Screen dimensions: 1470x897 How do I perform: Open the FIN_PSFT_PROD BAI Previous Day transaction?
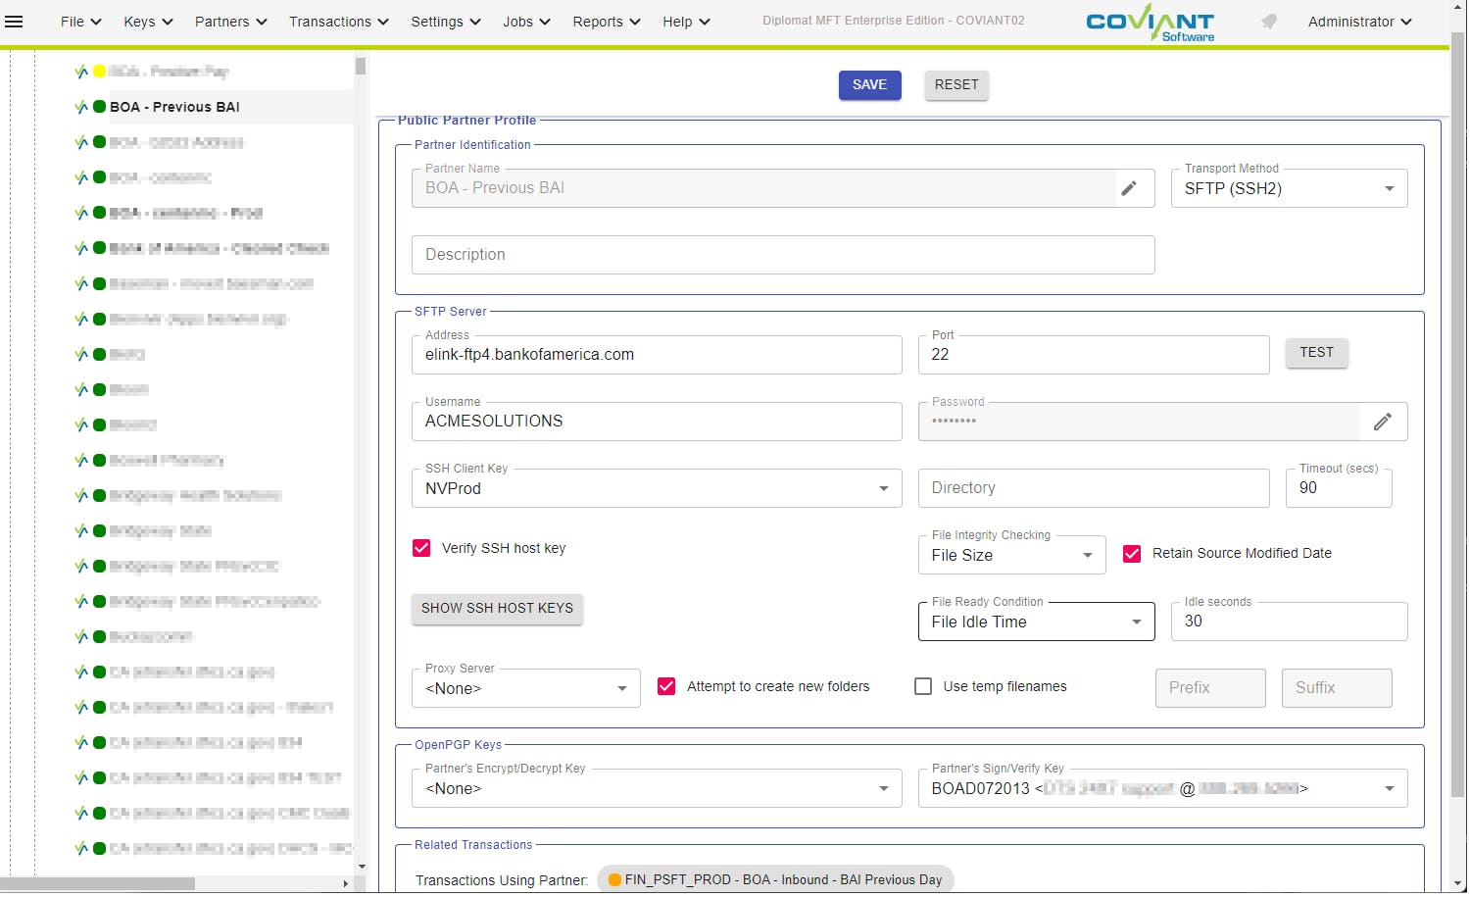775,879
